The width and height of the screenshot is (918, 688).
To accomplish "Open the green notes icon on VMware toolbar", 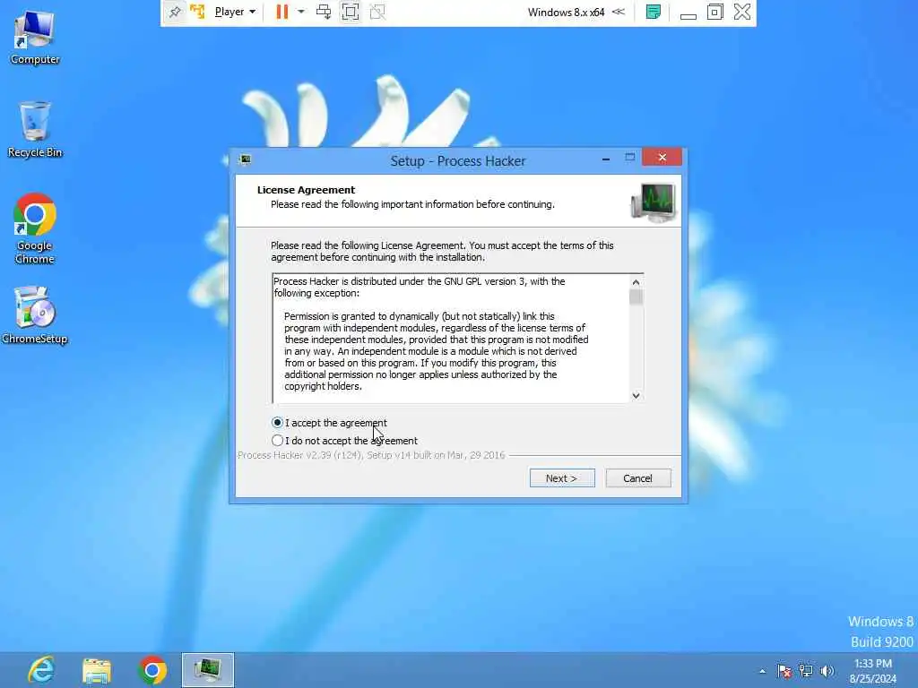I will (654, 12).
